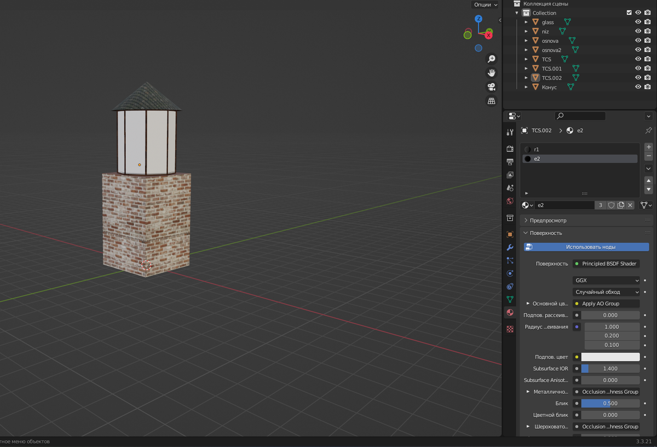Hide the glass object in viewport
The image size is (657, 447).
[638, 22]
